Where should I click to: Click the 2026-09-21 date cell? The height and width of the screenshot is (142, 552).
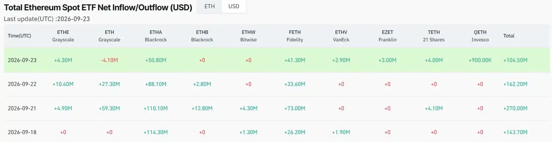(22, 108)
